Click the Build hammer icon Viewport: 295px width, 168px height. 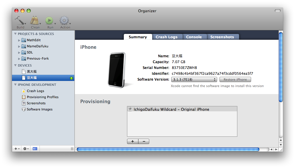point(20,21)
